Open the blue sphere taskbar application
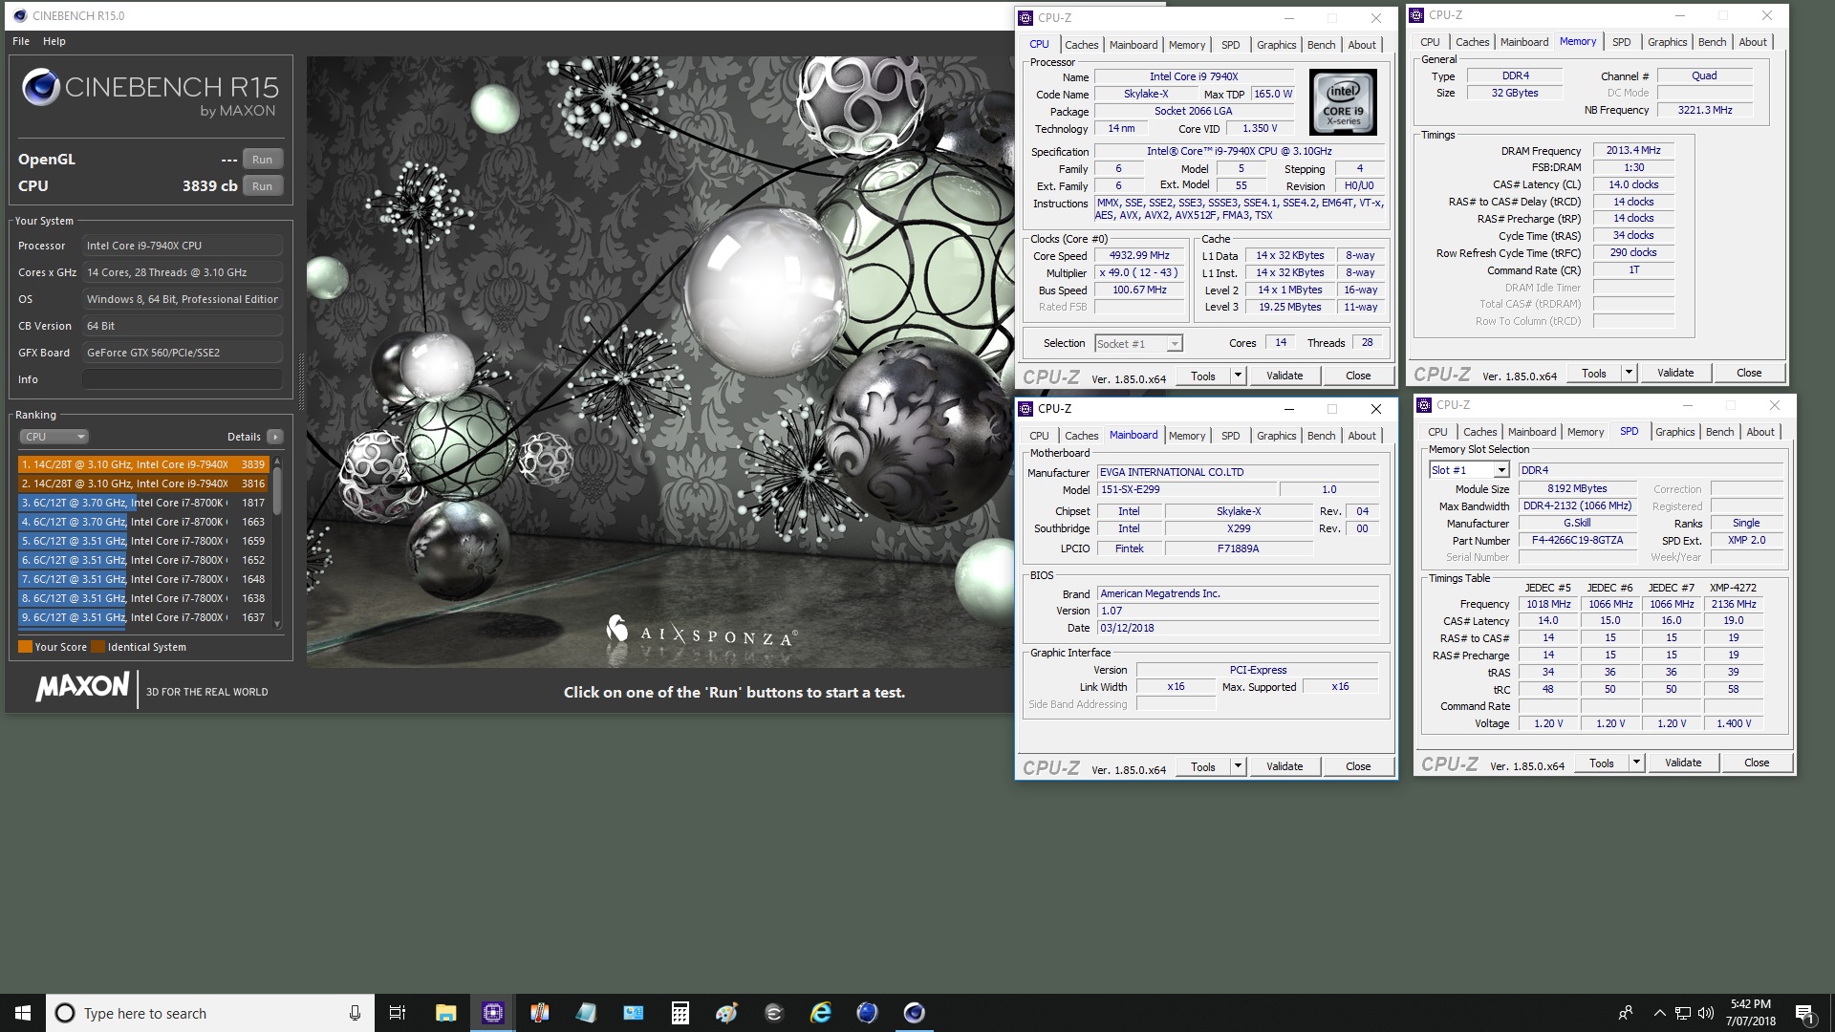 pos(867,1013)
